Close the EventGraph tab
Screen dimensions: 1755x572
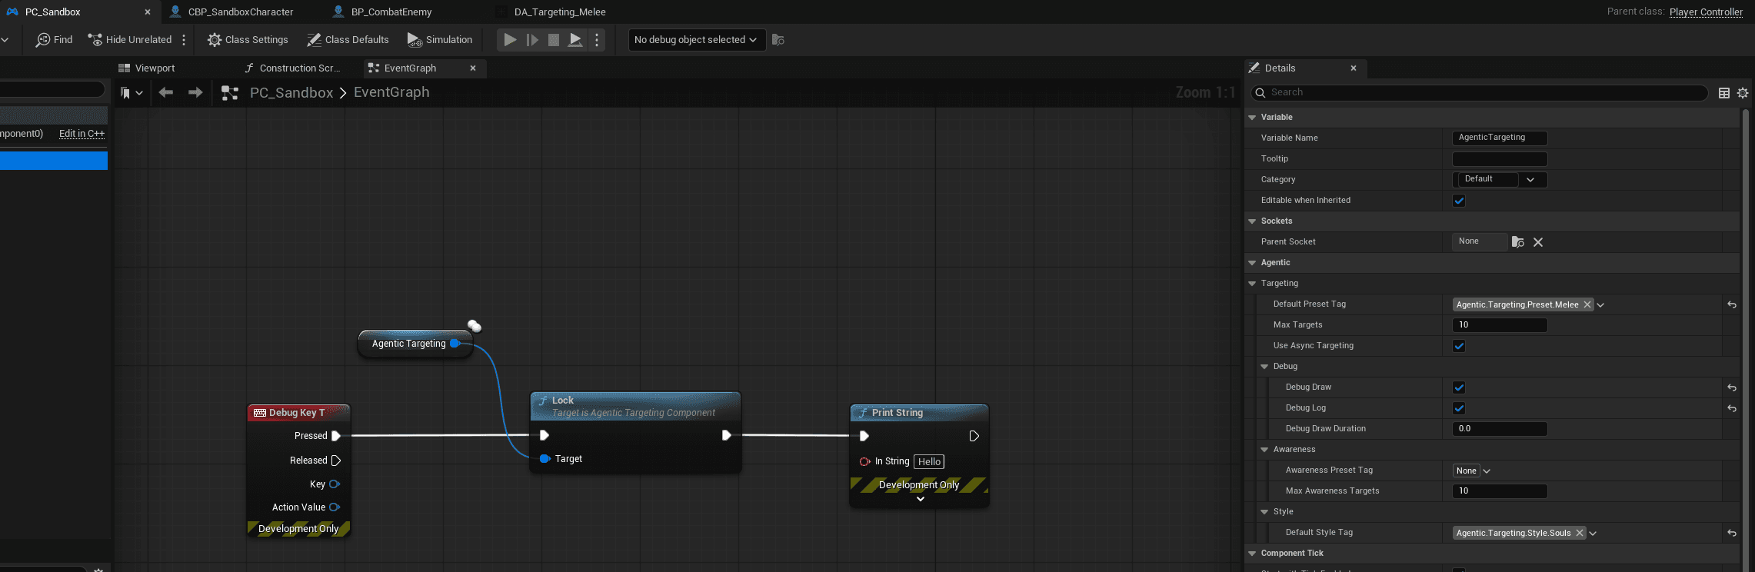tap(473, 68)
